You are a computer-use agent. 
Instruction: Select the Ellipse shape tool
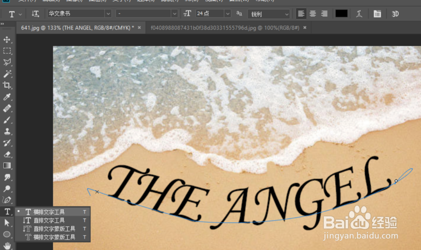tap(7, 234)
